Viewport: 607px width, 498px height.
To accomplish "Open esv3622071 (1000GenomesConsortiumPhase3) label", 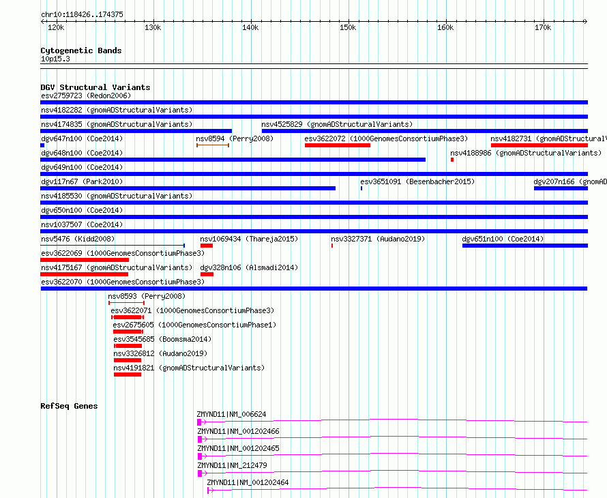I will (192, 310).
